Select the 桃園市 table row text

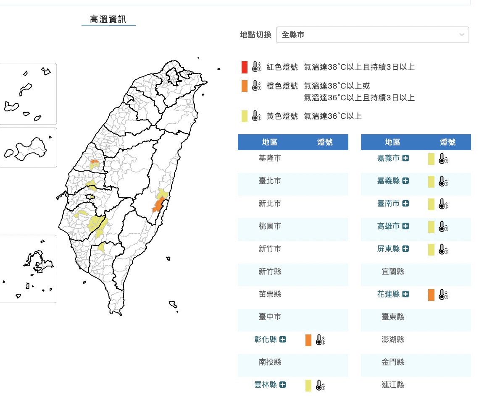click(270, 226)
